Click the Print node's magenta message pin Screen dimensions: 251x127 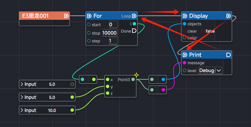click(x=184, y=63)
